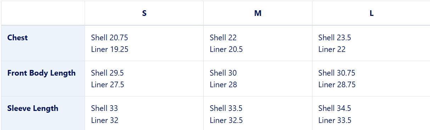This screenshot has height=130, width=430.
Task: Click Shell 23.5 under size L
Action: pyautogui.click(x=335, y=37)
